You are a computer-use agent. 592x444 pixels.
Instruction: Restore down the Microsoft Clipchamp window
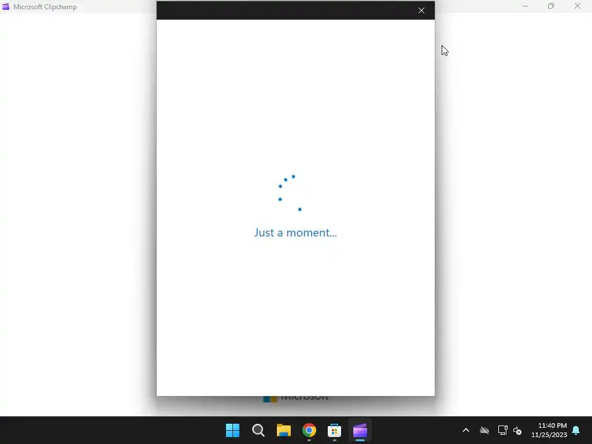(x=551, y=6)
